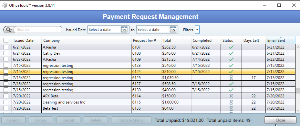Click the Close button
The height and width of the screenshot is (126, 300).
tap(280, 120)
